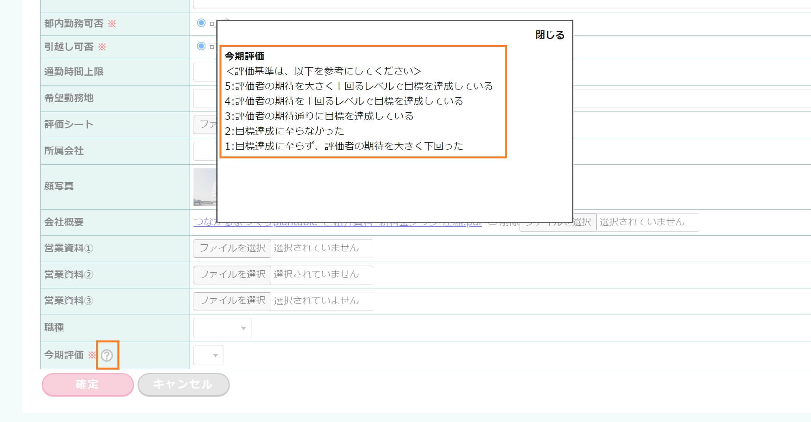This screenshot has height=422, width=811.
Task: Click 選択されていません text beside 営業資料①
Action: [x=316, y=248]
